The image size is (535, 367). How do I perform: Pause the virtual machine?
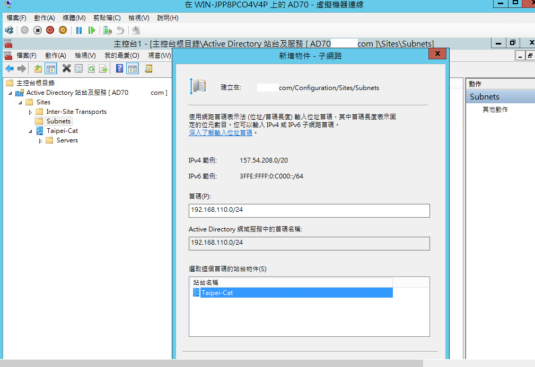pos(79,30)
